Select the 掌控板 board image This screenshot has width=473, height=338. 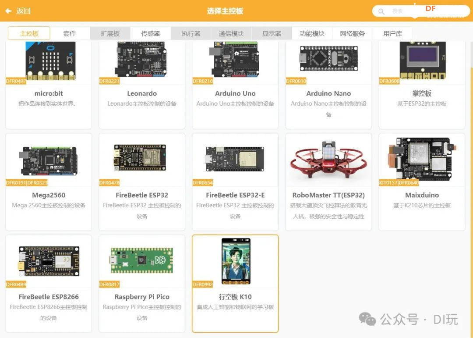click(423, 60)
